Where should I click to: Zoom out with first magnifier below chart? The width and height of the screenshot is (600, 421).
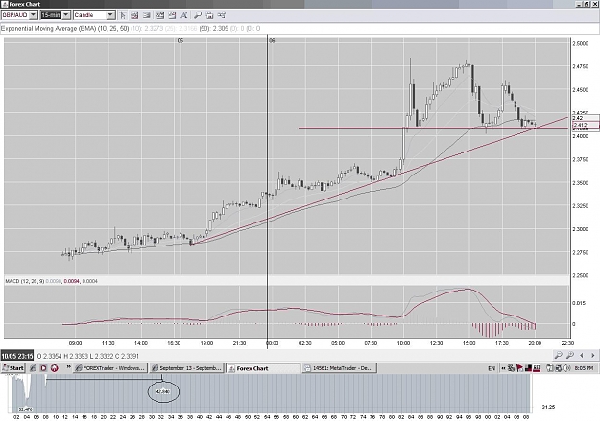(559, 355)
